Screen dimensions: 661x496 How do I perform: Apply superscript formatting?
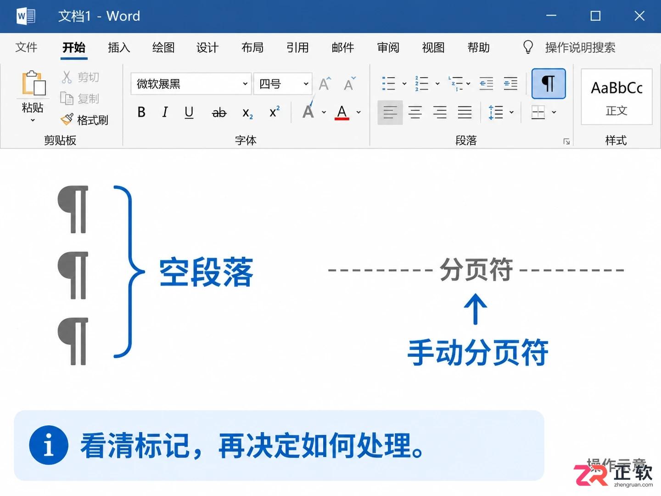274,112
